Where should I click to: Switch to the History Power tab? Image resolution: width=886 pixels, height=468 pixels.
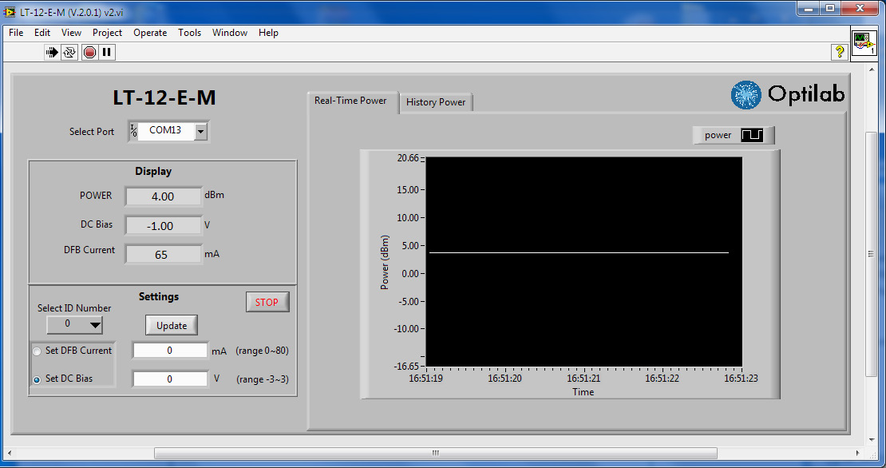[436, 102]
